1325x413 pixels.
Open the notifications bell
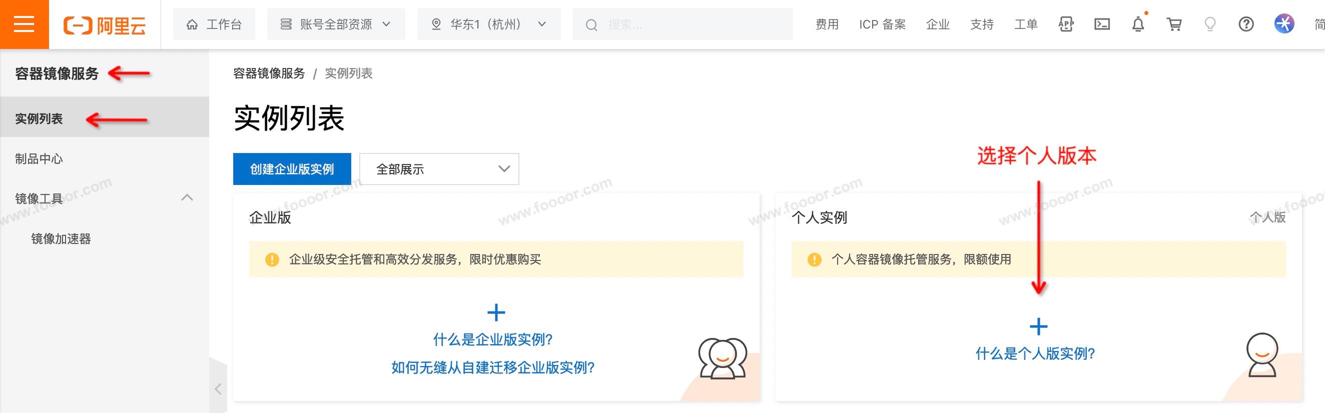(x=1138, y=24)
